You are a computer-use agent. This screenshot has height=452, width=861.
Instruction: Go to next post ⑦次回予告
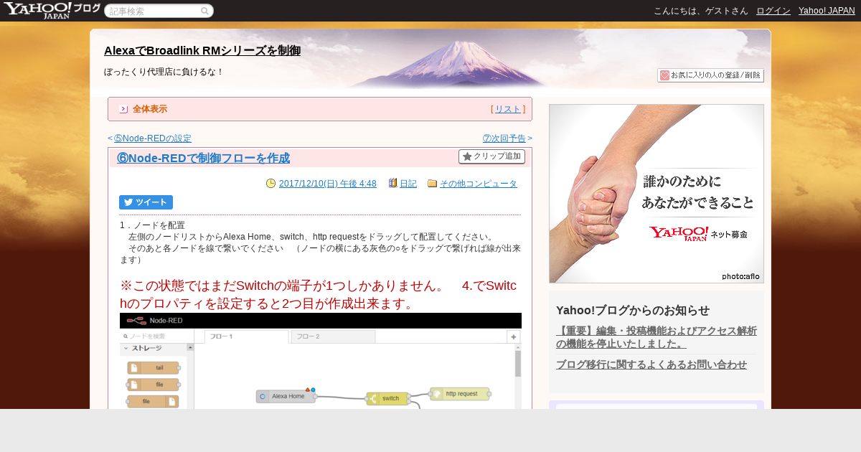pyautogui.click(x=504, y=138)
